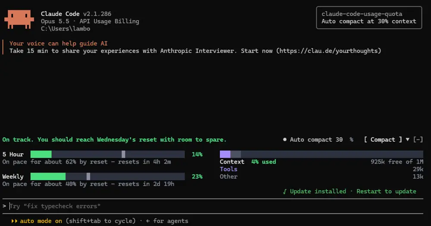Click the left arrow for agents

[148, 221]
